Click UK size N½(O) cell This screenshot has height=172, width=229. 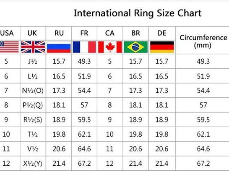33,91
